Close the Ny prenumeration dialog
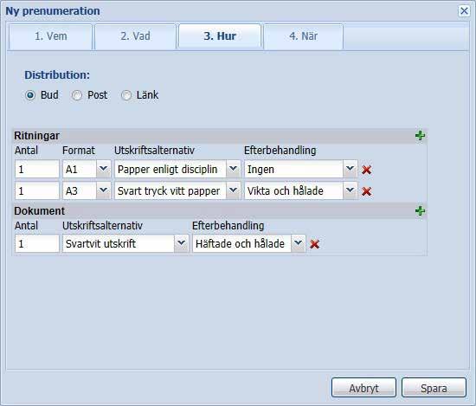Viewport: 476px width, 406px height. 464,11
